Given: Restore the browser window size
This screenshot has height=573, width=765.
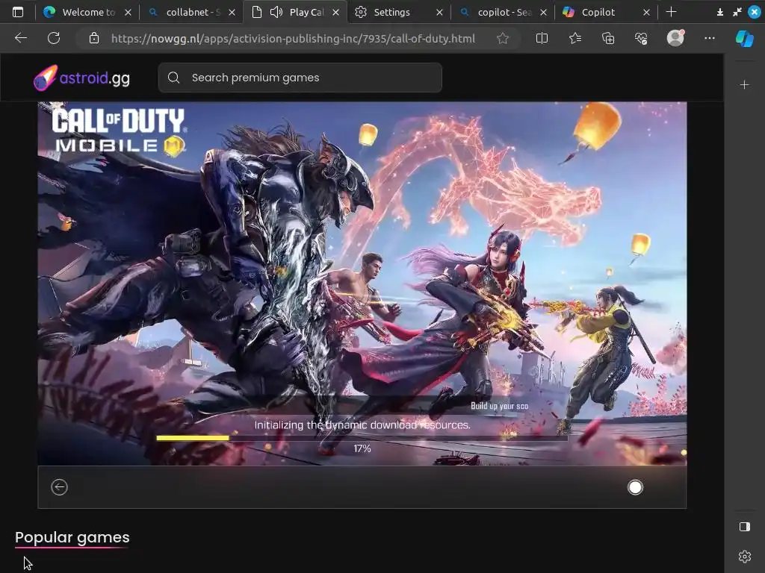Looking at the screenshot, I should point(737,12).
